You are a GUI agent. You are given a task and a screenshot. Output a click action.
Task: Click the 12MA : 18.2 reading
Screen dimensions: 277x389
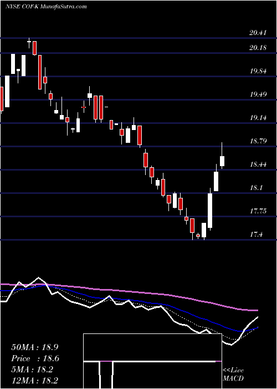point(35,381)
